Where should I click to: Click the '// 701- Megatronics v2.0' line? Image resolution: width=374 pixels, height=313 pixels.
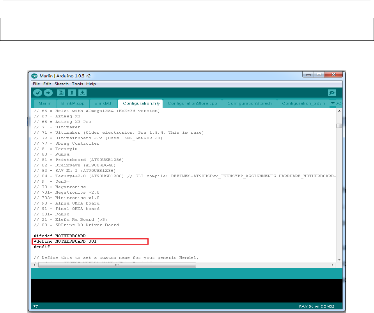tap(67, 192)
